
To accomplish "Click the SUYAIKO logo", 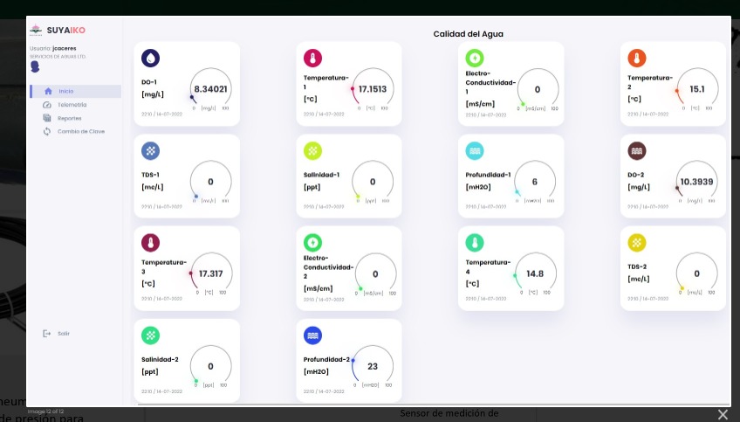I will point(55,30).
